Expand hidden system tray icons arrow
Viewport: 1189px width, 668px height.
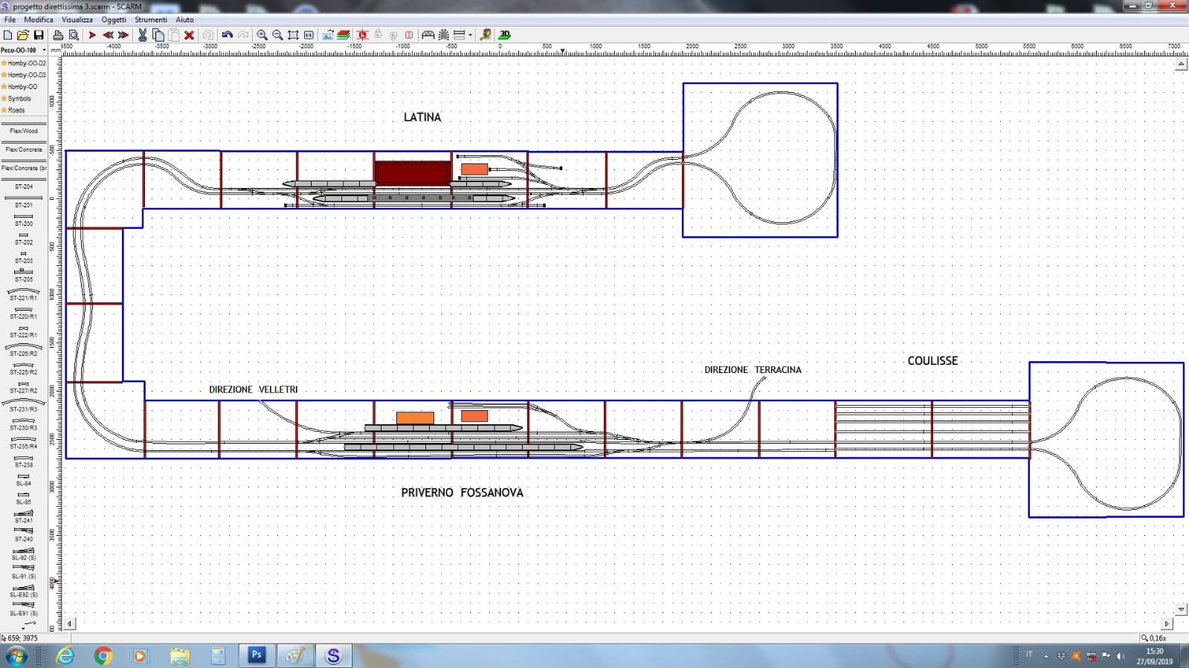coord(1046,656)
